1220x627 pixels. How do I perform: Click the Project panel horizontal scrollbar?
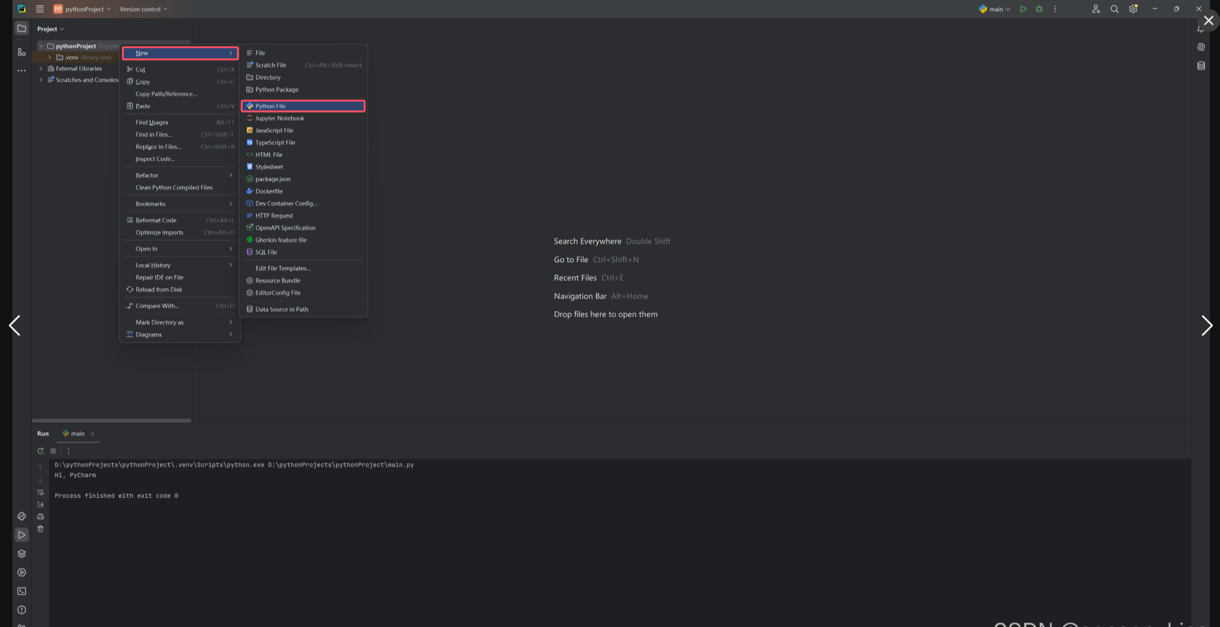pos(112,420)
